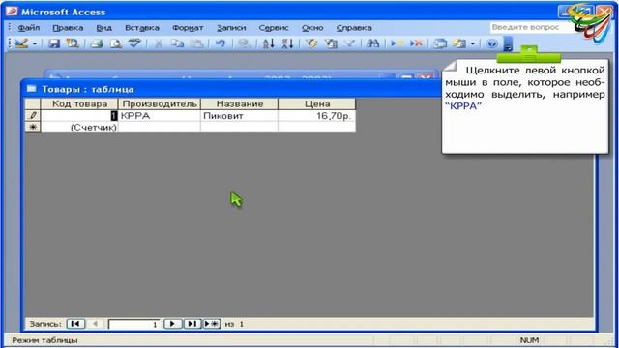619x348 pixels.
Task: Open the Toolbar Options arrow at toolbar end
Action: coord(508,43)
